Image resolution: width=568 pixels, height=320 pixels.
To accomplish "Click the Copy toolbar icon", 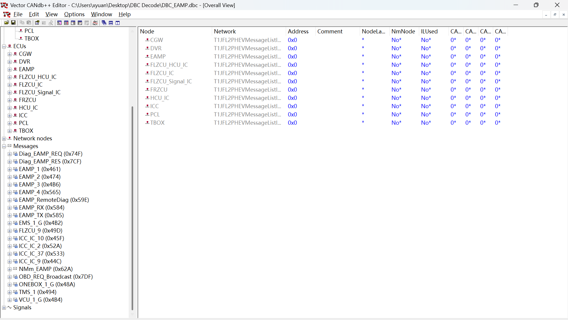I will [x=22, y=23].
